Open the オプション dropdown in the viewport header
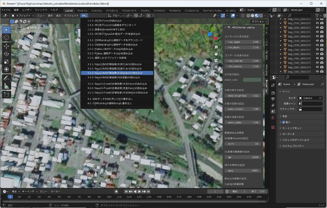This screenshot has height=208, width=327. pos(258,21)
